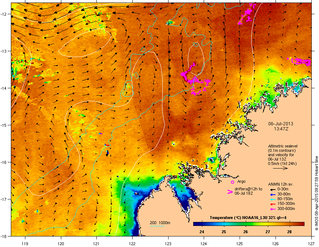Click the colorbar value 28
The image size is (319, 247).
point(289,232)
